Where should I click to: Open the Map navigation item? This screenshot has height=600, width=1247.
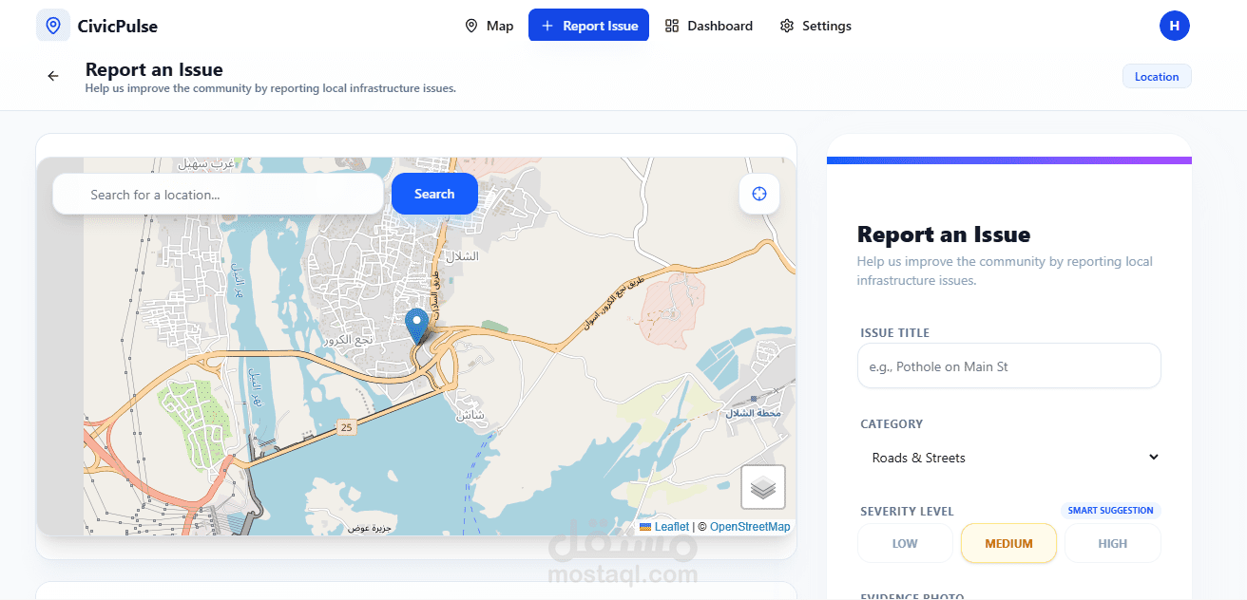click(489, 26)
